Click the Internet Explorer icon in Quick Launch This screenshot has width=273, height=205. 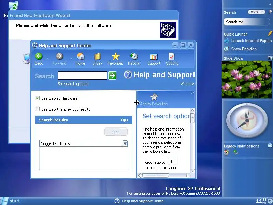click(227, 41)
